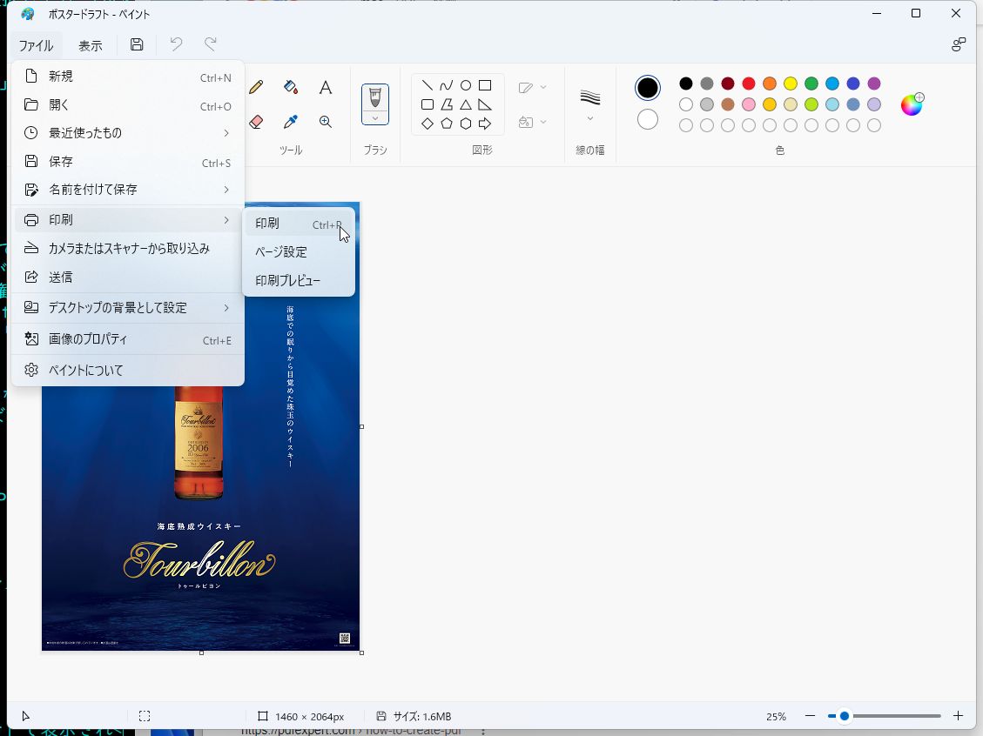
Task: Select the Oval shape
Action: pyautogui.click(x=465, y=84)
